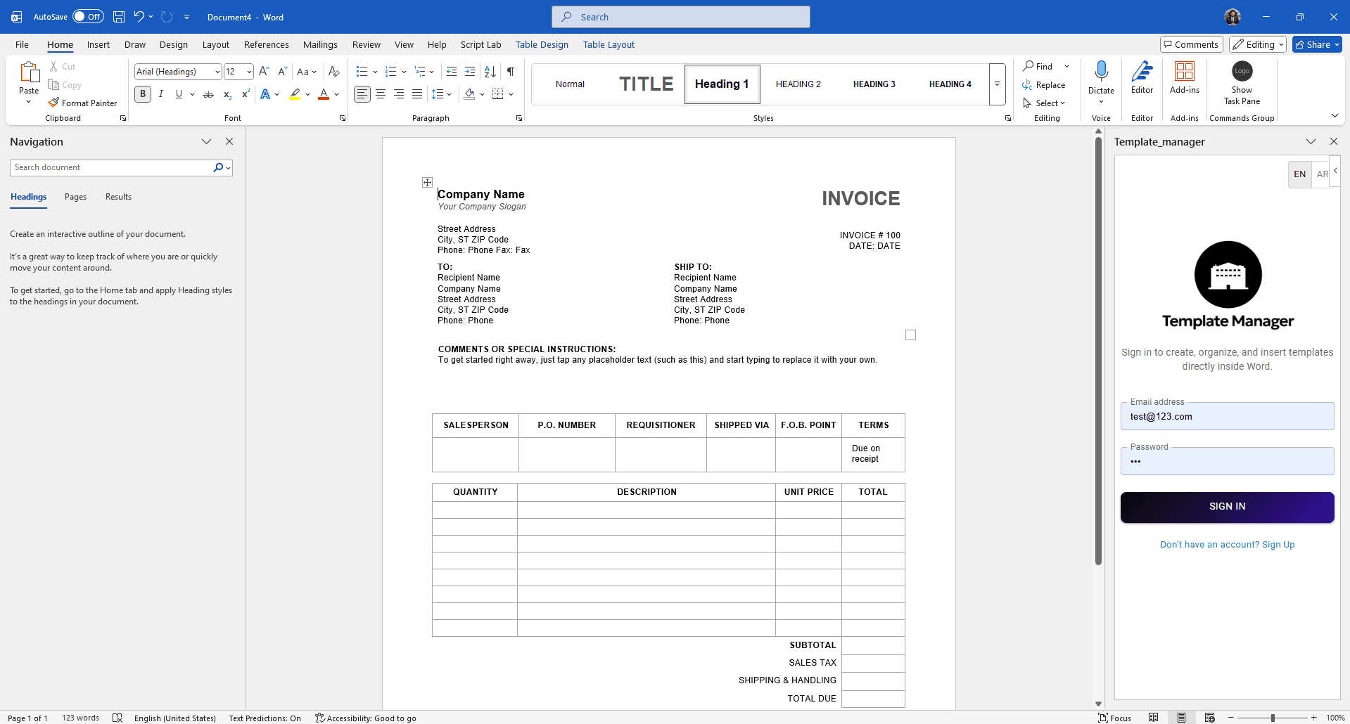Click Replace in Editing group

1044,84
